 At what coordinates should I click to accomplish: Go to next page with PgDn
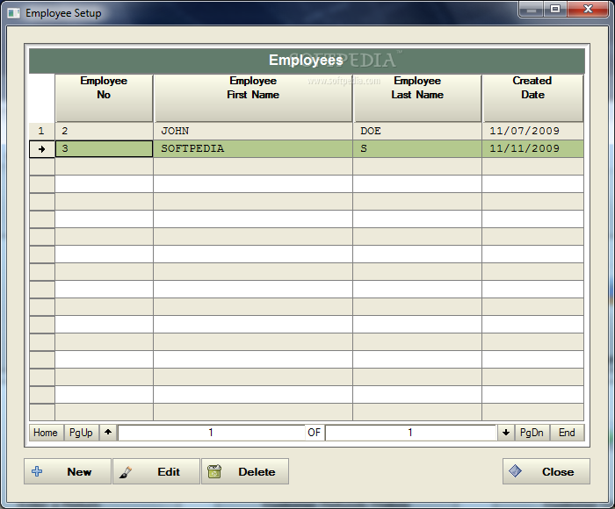tap(532, 433)
